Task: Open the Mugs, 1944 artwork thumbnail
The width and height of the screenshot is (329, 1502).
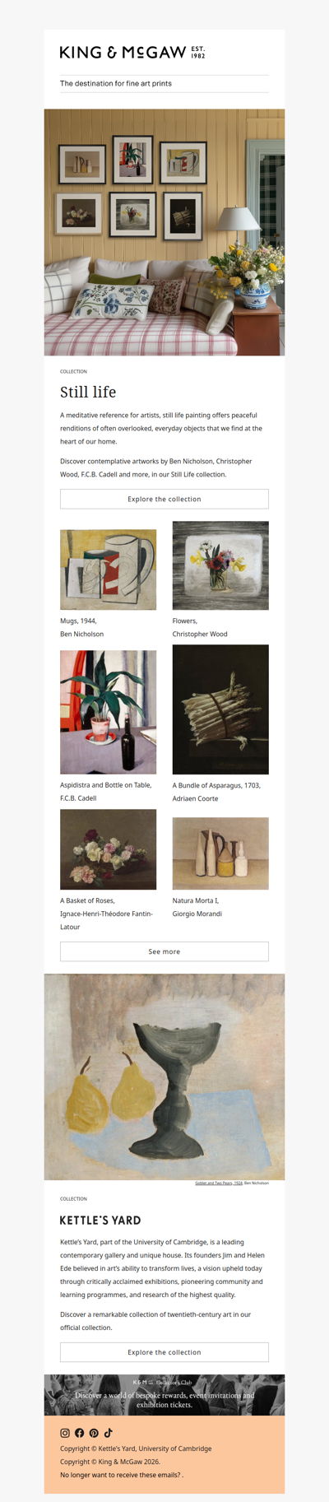Action: [x=108, y=570]
